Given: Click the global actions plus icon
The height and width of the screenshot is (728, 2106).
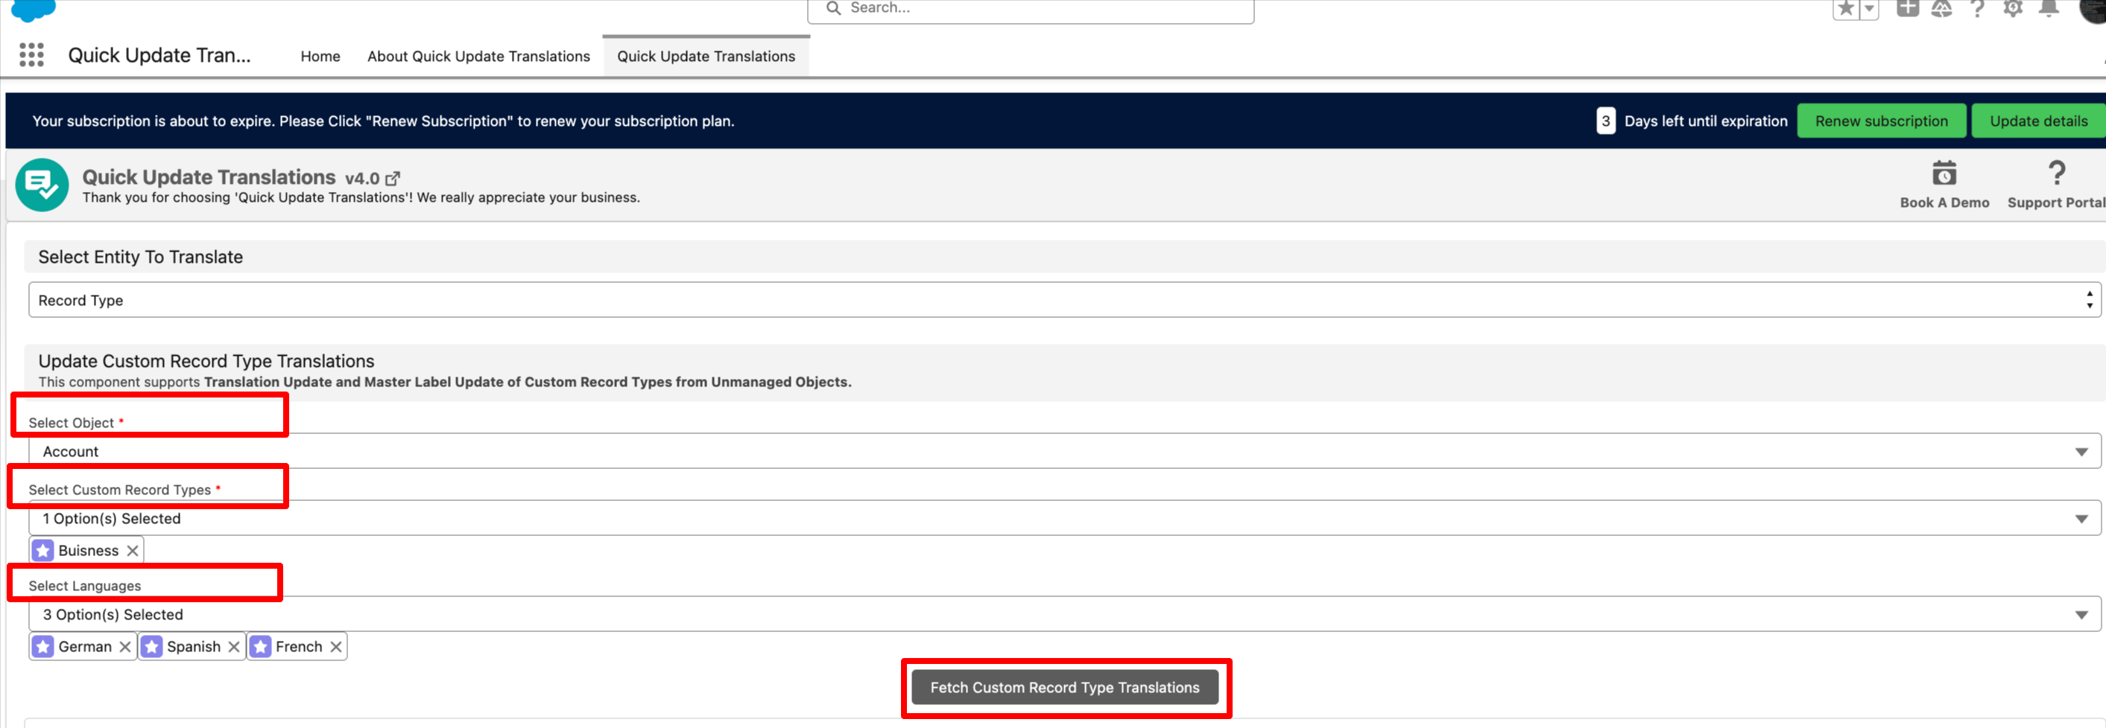Looking at the screenshot, I should click(1907, 8).
